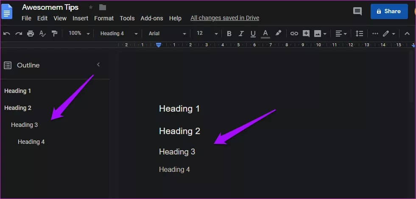Open the Help menu

(175, 18)
